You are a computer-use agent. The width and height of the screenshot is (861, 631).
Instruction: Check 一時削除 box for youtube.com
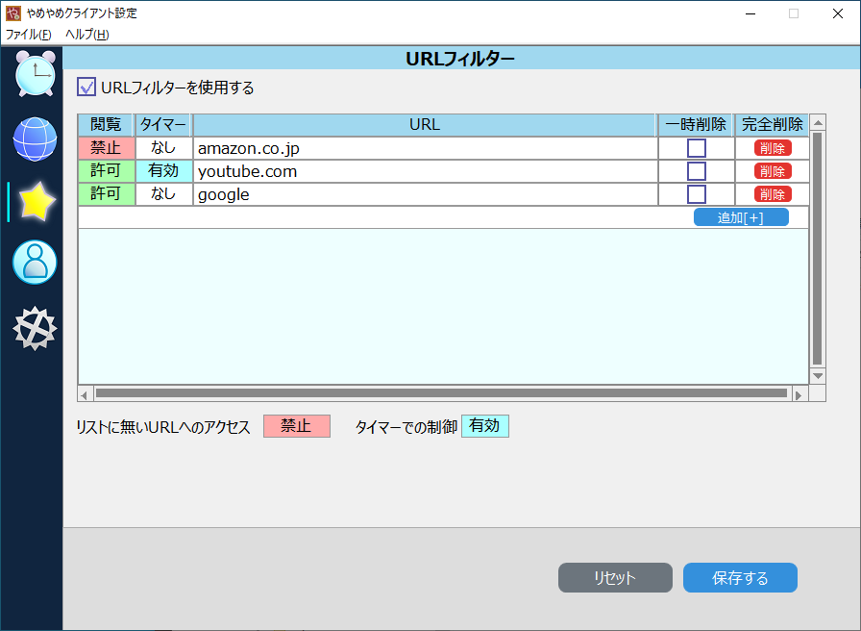pos(697,171)
